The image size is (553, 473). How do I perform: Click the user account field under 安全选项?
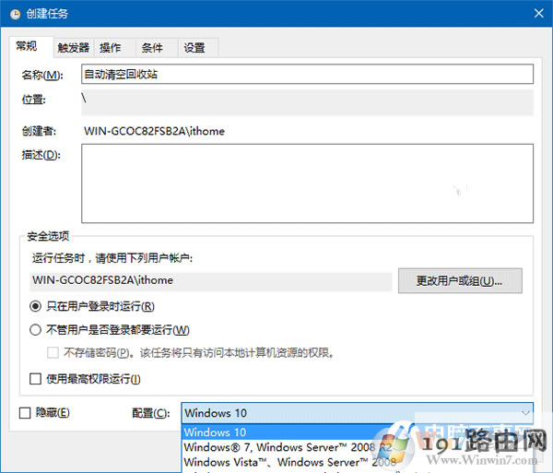coord(210,280)
